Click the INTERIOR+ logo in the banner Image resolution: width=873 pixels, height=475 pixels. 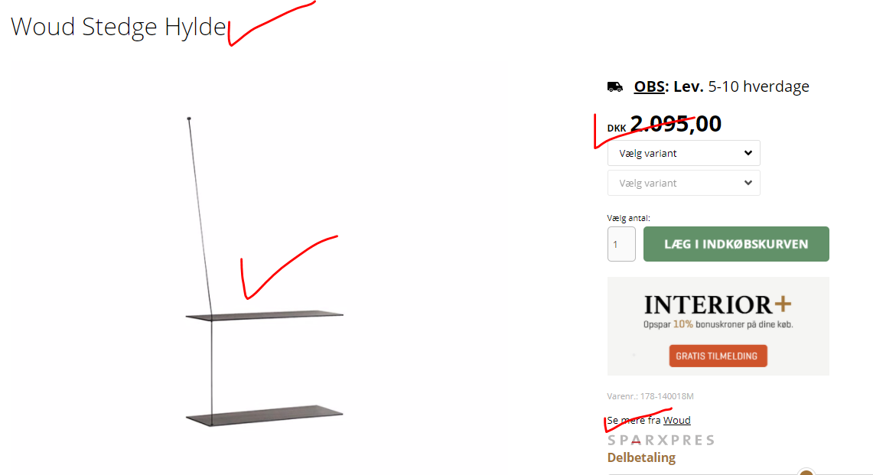[718, 304]
